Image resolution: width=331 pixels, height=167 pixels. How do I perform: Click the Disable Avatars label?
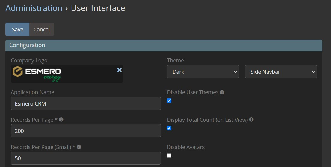[186, 147]
